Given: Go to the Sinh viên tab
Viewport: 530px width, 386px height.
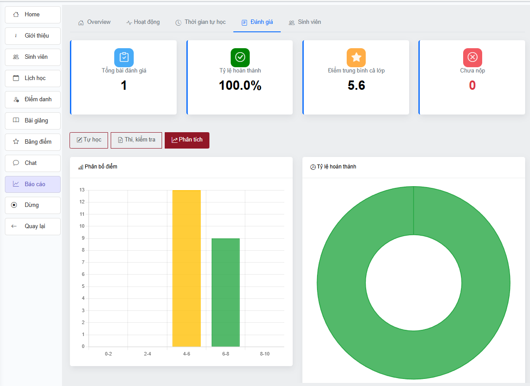Looking at the screenshot, I should [x=305, y=22].
